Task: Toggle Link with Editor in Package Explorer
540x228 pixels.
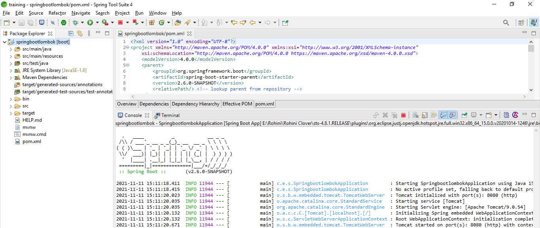Action: (x=80, y=34)
